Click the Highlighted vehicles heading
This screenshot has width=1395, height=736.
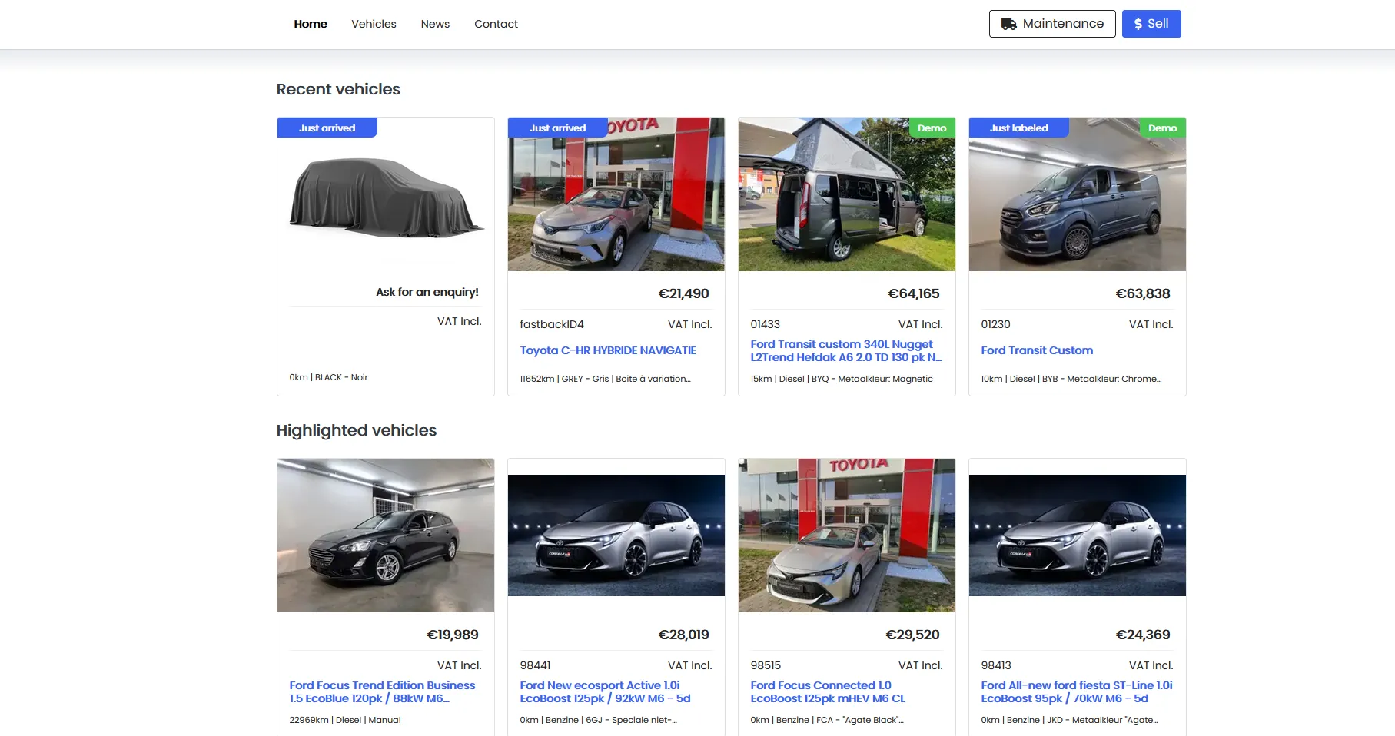357,430
